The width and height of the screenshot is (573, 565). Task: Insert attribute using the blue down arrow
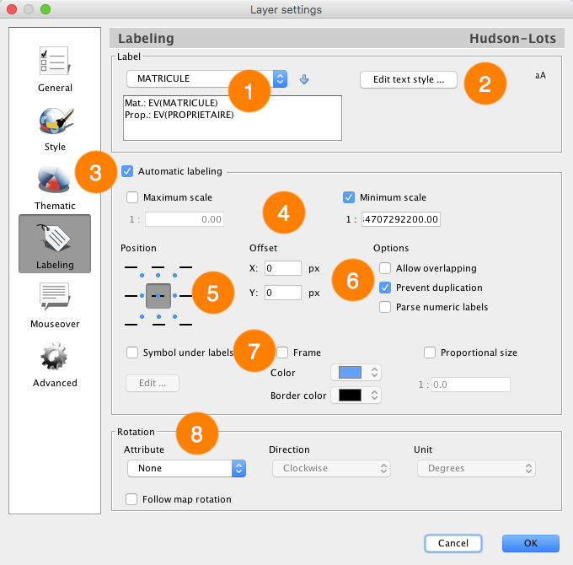pyautogui.click(x=304, y=79)
